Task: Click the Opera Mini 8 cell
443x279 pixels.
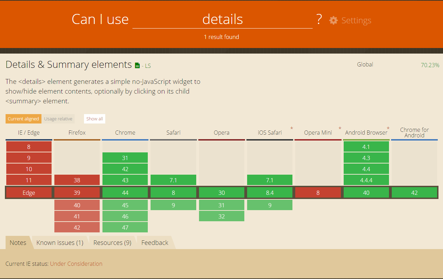Action: [318, 193]
